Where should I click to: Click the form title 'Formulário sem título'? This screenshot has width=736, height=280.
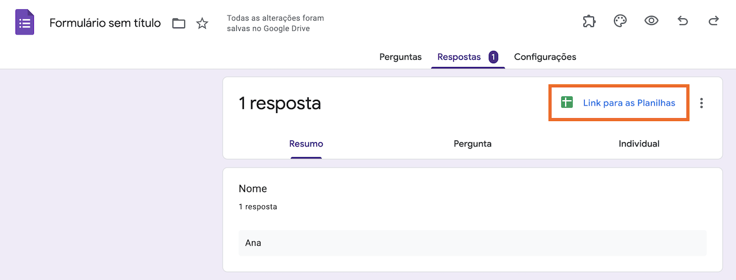coord(105,23)
